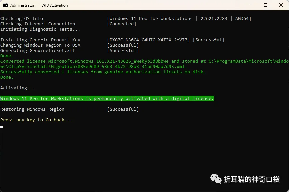Image resolution: width=289 pixels, height=192 pixels.
Task: Click "Changing Windows Region To USA" line
Action: 40,45
